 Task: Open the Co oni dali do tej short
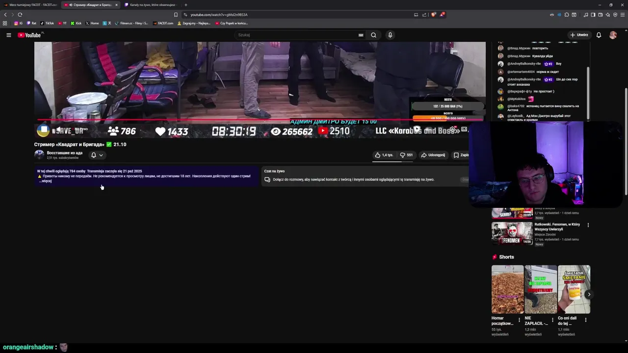(x=574, y=289)
